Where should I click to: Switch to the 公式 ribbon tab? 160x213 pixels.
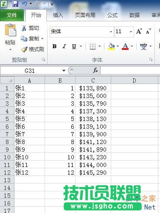tap(112, 15)
